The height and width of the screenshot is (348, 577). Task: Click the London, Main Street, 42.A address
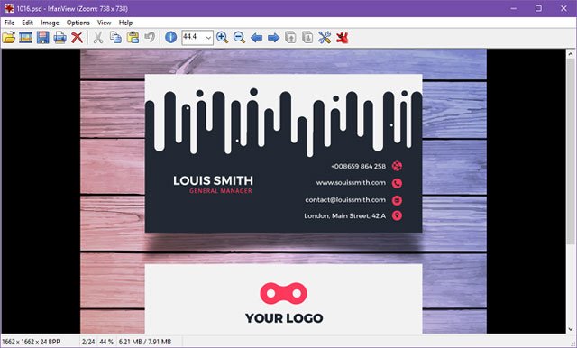[x=344, y=216]
